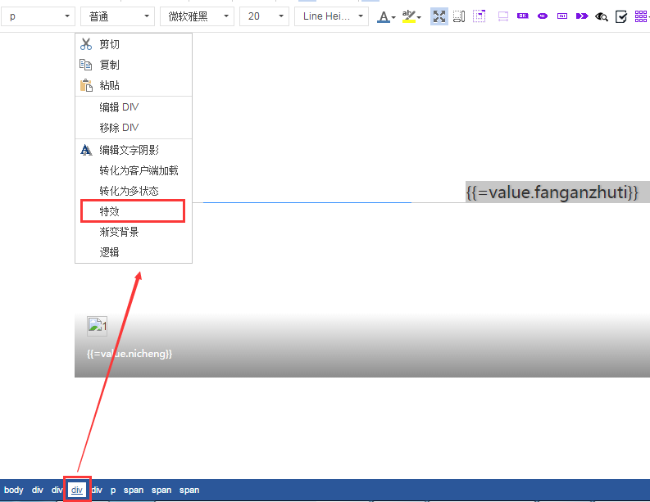Screen dimensions: 650x502
Task: Click the light purple width box icon
Action: pos(502,16)
